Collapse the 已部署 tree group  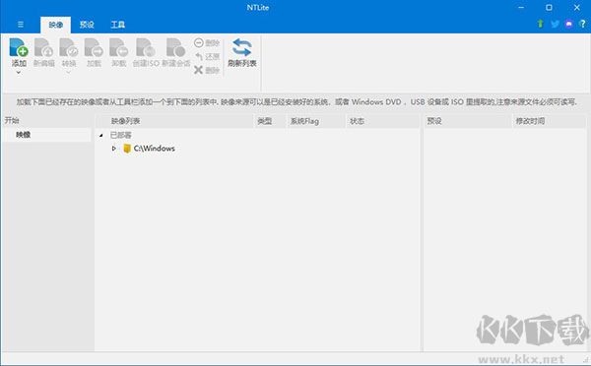[101, 135]
